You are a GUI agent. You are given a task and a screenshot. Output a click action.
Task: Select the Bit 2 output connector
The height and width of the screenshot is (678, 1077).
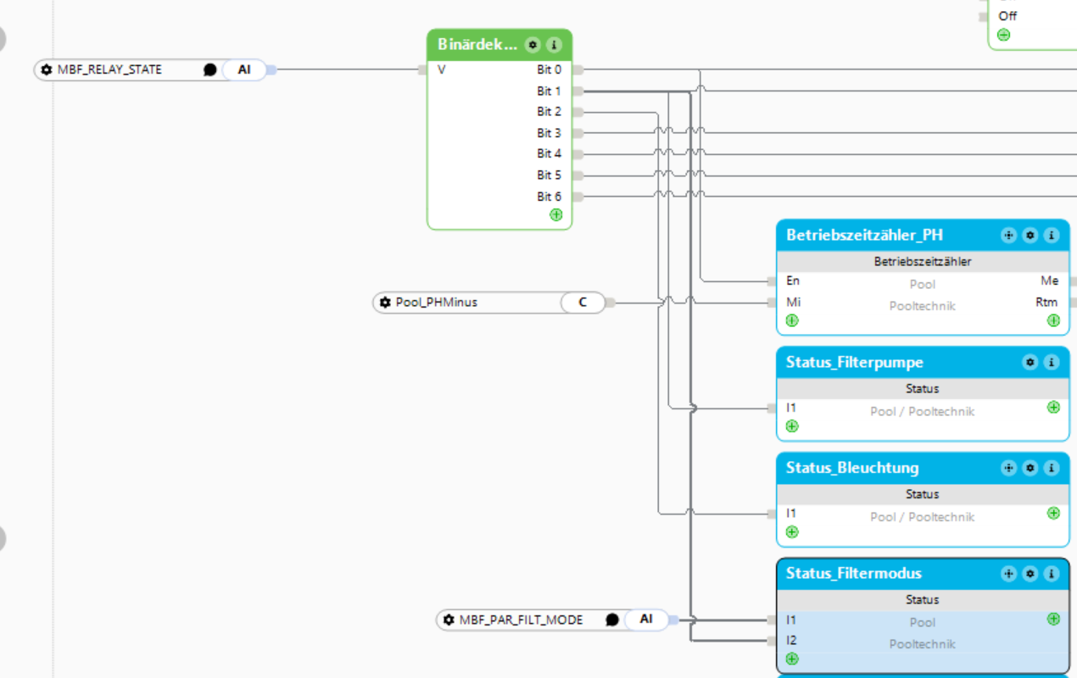(x=578, y=112)
